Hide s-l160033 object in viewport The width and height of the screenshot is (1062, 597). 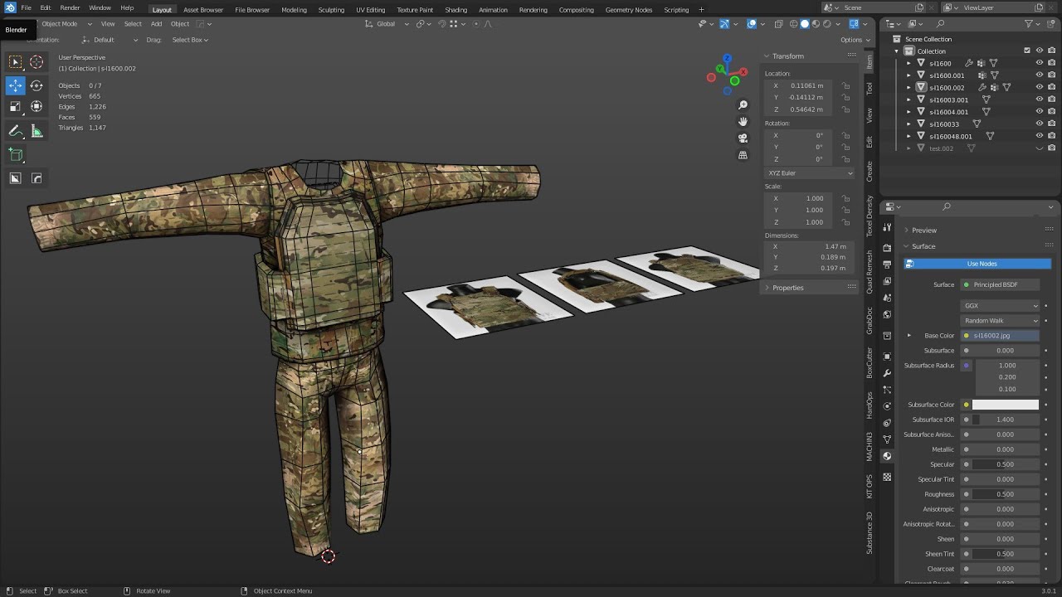tap(1039, 124)
